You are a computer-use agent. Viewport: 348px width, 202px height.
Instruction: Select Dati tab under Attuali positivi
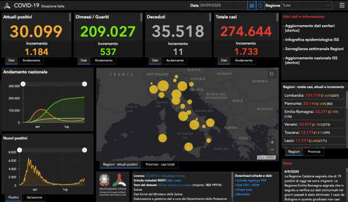click(11, 60)
